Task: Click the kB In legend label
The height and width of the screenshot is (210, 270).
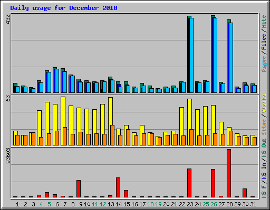Action: point(264,171)
